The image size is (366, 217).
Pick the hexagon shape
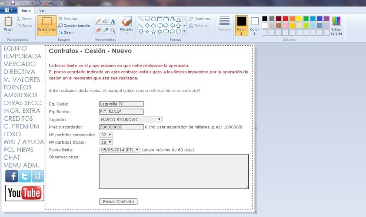pyautogui.click(x=160, y=26)
